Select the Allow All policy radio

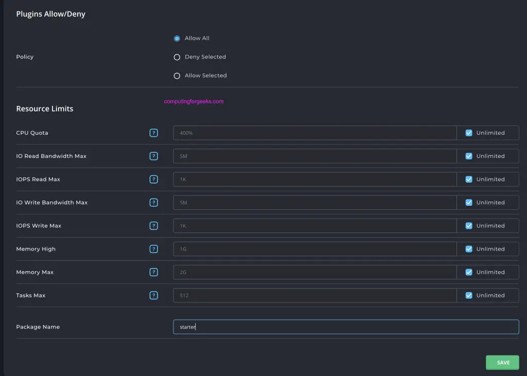[177, 38]
